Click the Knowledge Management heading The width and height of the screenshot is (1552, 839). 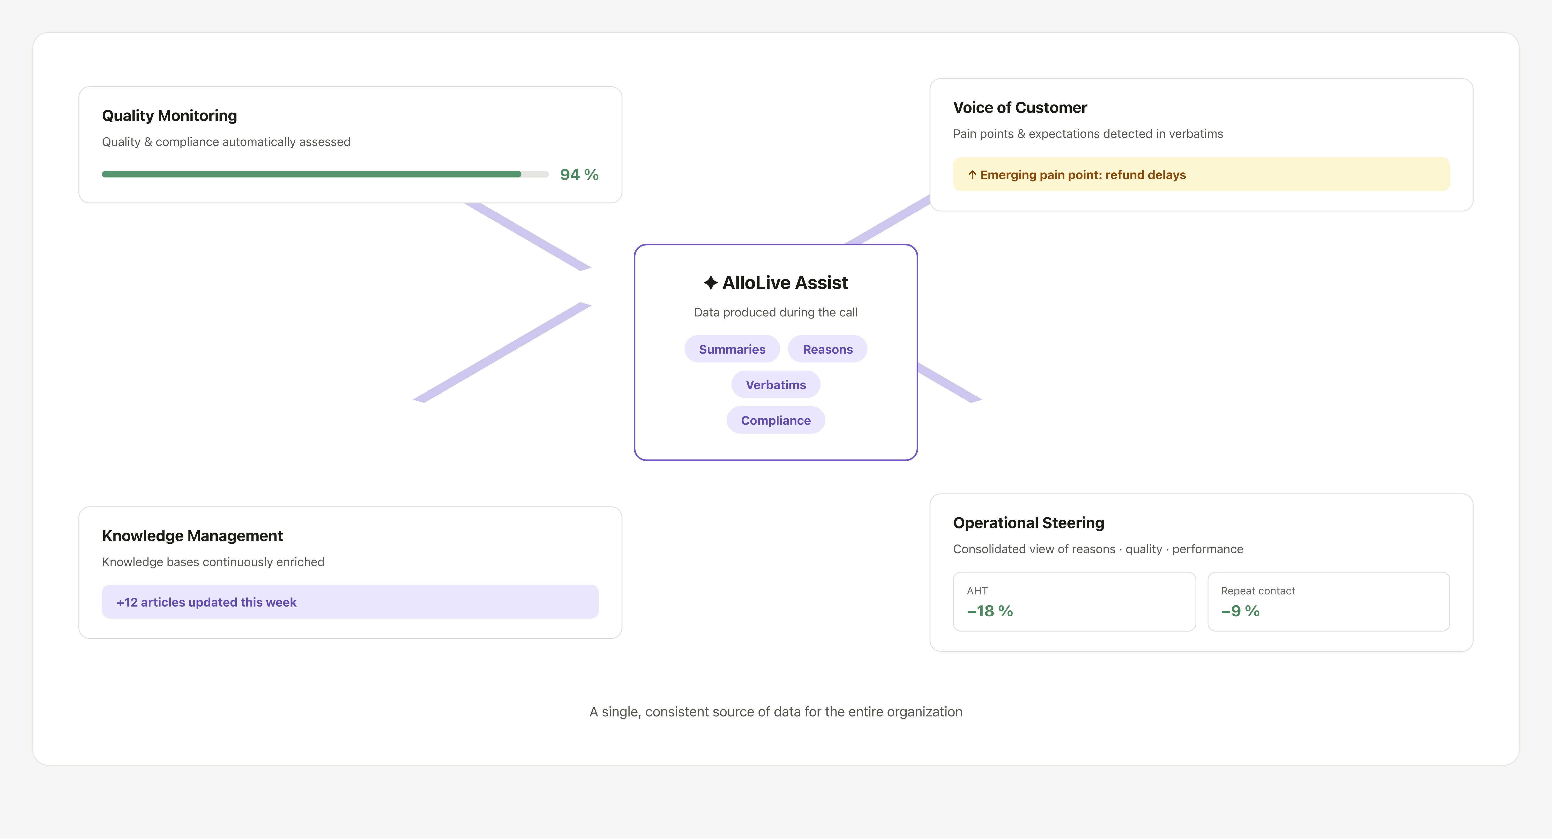click(x=192, y=536)
